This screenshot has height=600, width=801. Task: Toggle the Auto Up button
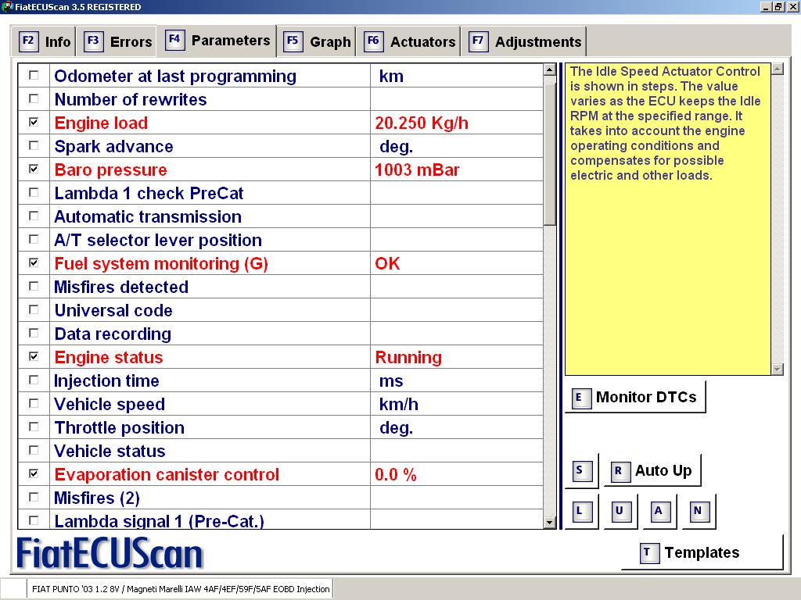653,470
